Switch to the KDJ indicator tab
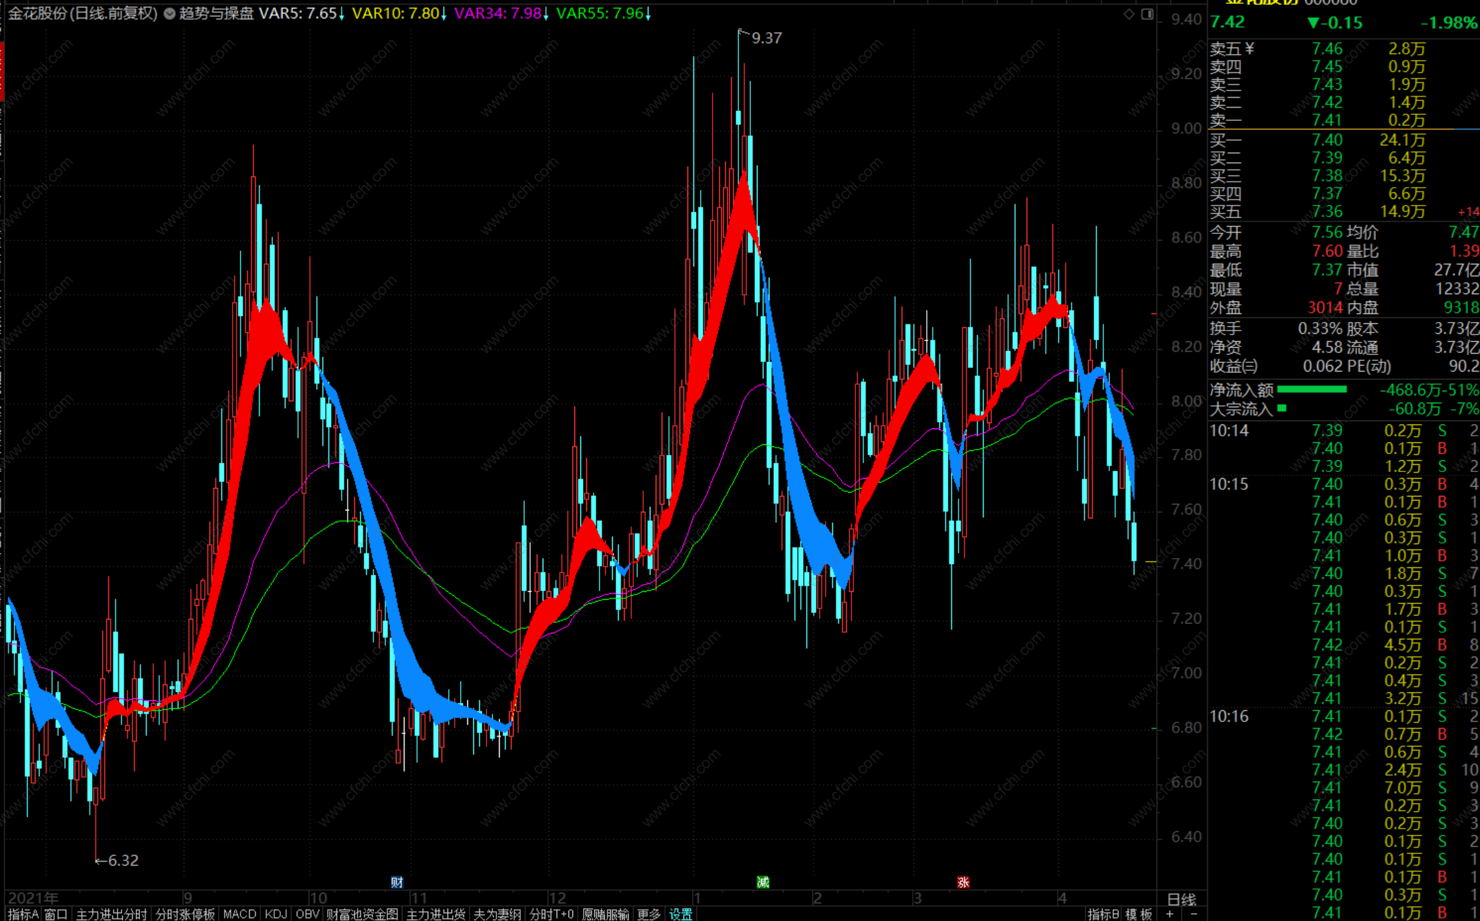Image resolution: width=1480 pixels, height=921 pixels. 276,914
